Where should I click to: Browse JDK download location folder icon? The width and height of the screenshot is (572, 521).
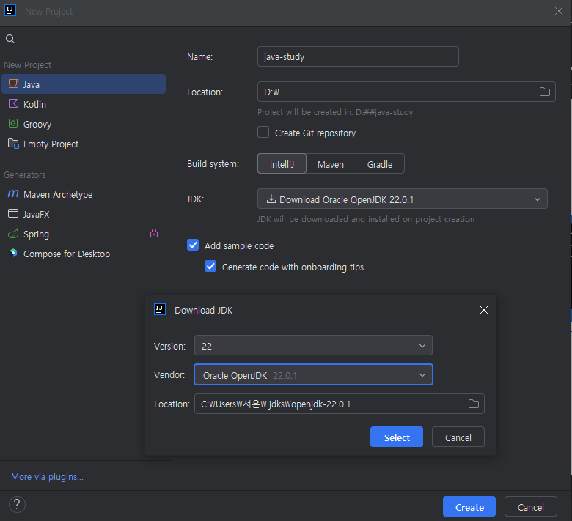pos(474,404)
